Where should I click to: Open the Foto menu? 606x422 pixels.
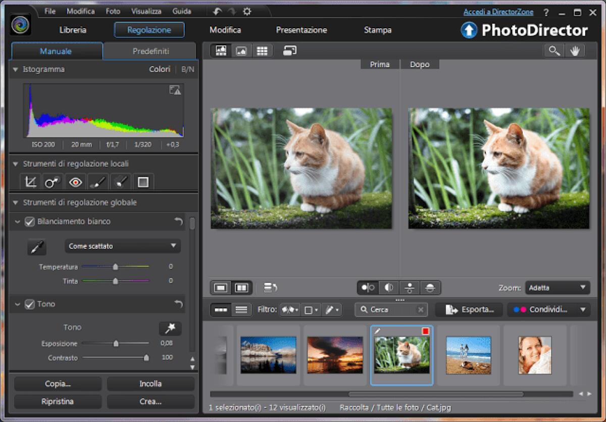pyautogui.click(x=113, y=11)
